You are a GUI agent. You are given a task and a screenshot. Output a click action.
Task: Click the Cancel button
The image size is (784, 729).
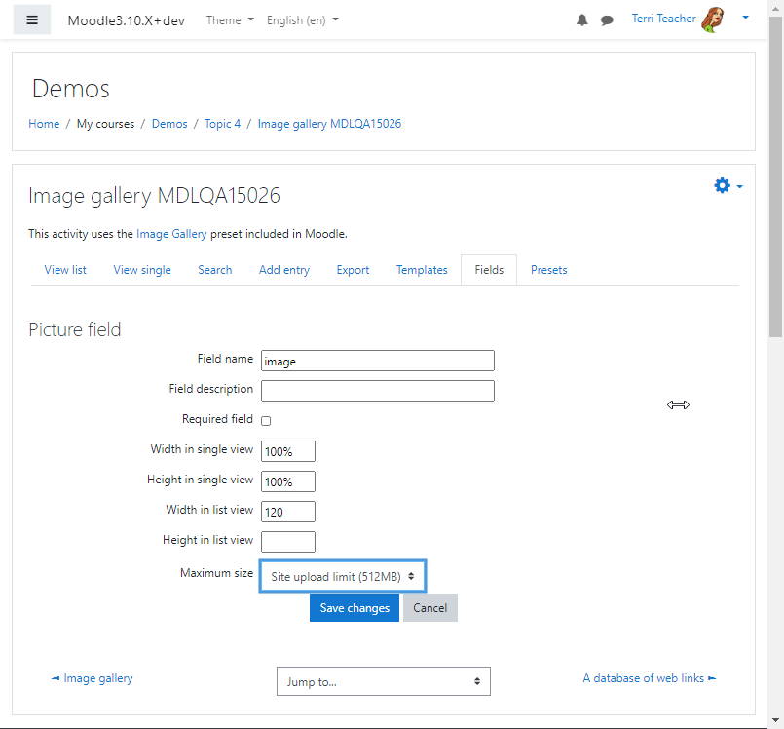(x=430, y=608)
